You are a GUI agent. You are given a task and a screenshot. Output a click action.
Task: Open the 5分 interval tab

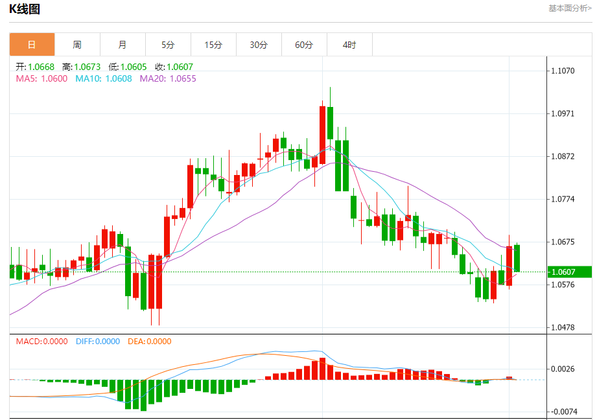(x=168, y=45)
